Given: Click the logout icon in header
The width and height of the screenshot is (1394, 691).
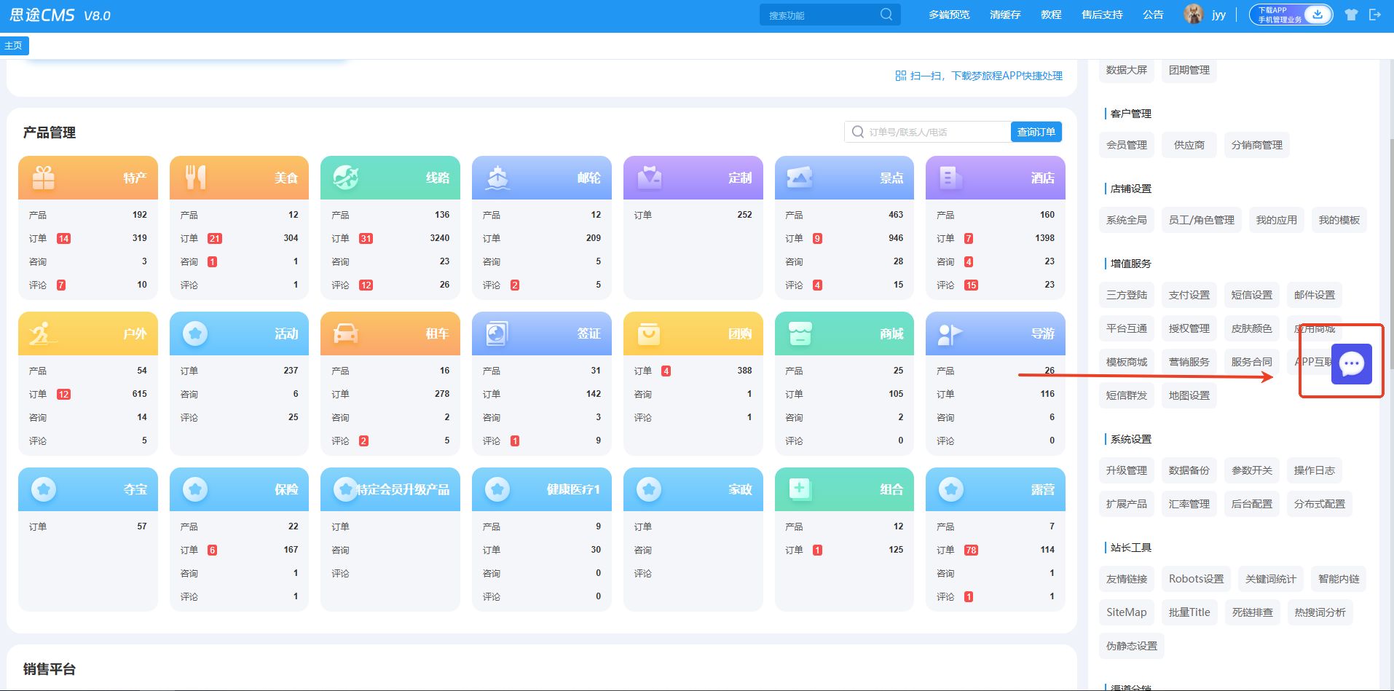Looking at the screenshot, I should (1375, 15).
